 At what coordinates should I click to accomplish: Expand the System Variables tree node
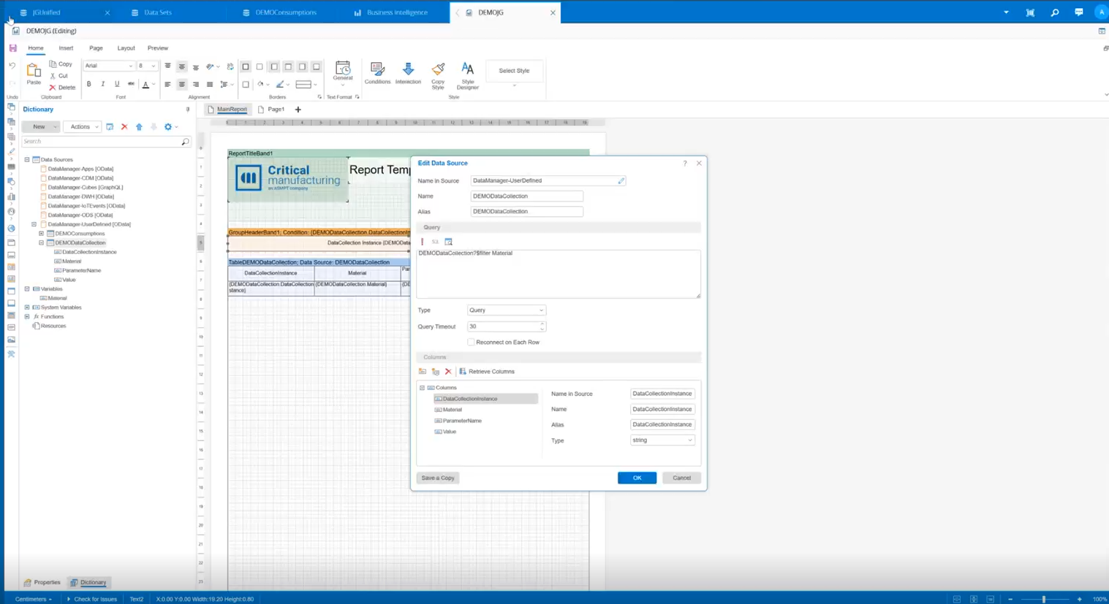coord(27,307)
